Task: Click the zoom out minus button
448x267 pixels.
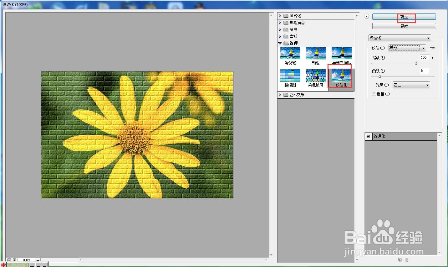Action: (x=9, y=260)
